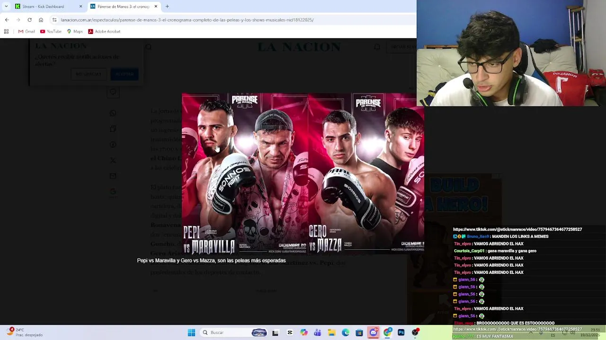Image resolution: width=606 pixels, height=340 pixels.
Task: Open the apps grid in bookmarks bar
Action: (x=6, y=31)
